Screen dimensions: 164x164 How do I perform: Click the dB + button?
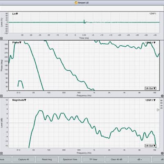(140, 159)
